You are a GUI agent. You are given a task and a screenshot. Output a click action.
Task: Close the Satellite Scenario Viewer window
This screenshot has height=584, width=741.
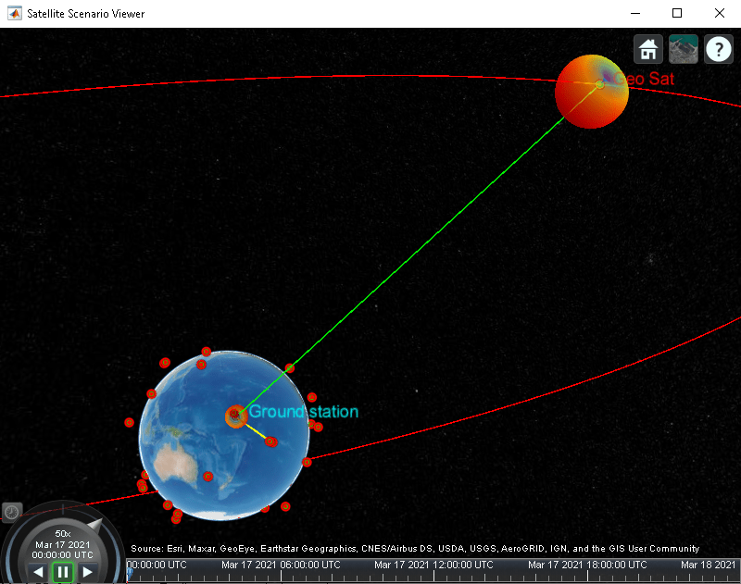720,13
